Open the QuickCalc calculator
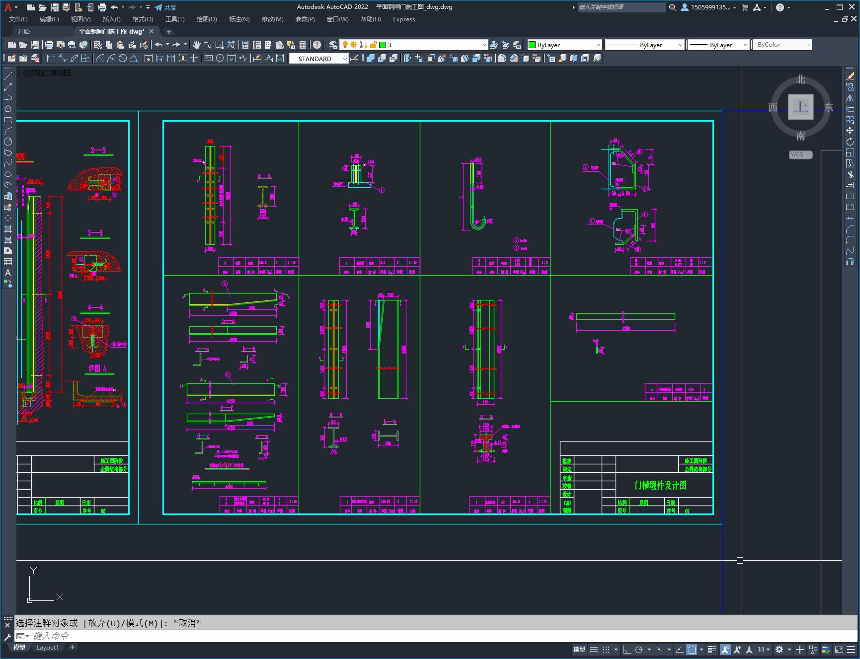The height and width of the screenshot is (659, 860). tap(303, 45)
